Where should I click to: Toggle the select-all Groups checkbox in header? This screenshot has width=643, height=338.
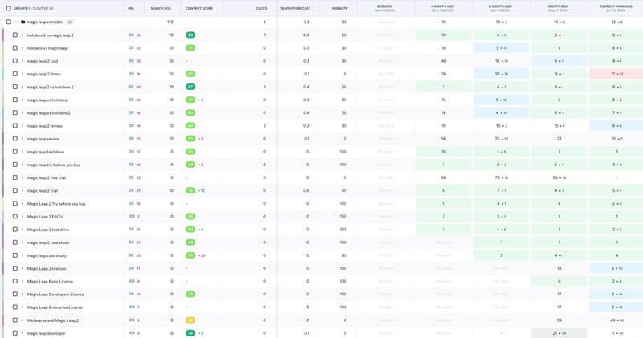pos(9,8)
